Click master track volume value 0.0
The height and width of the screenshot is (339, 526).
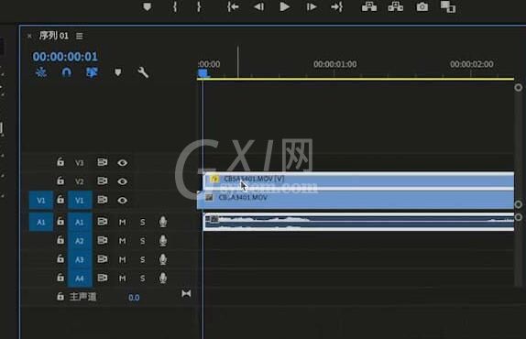tap(134, 298)
